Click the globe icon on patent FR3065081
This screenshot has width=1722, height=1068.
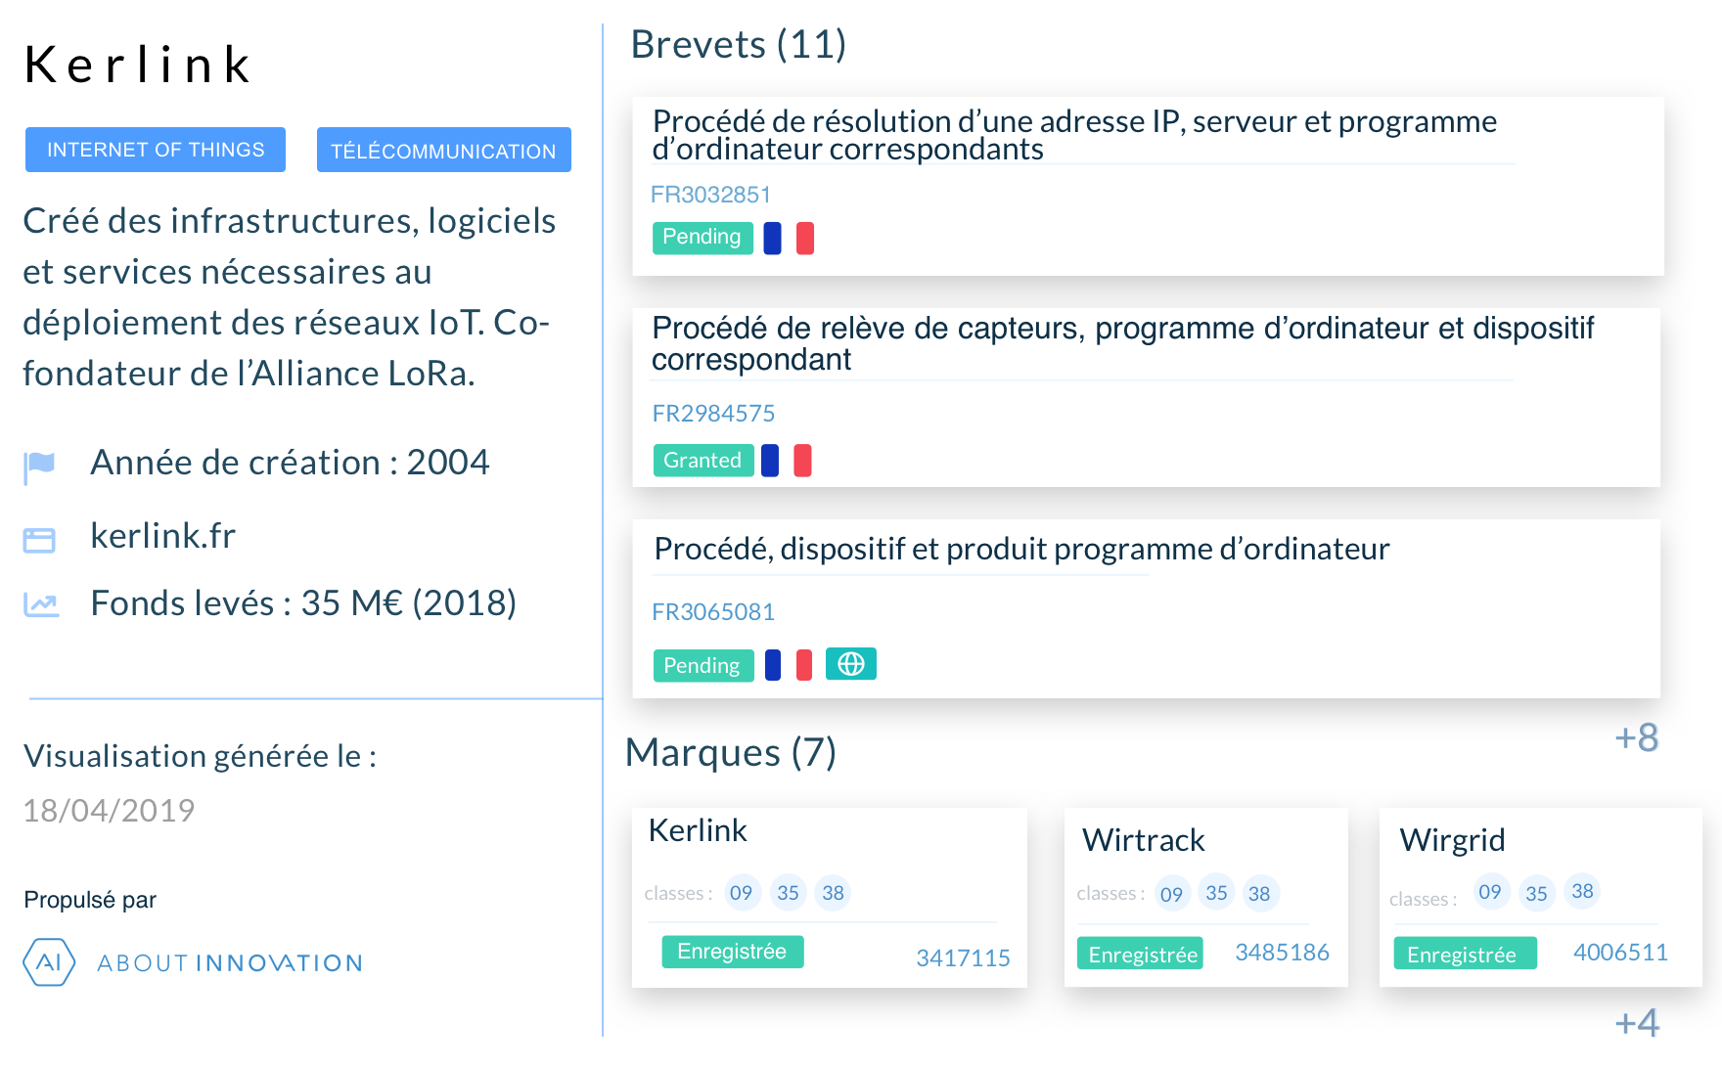[x=850, y=664]
